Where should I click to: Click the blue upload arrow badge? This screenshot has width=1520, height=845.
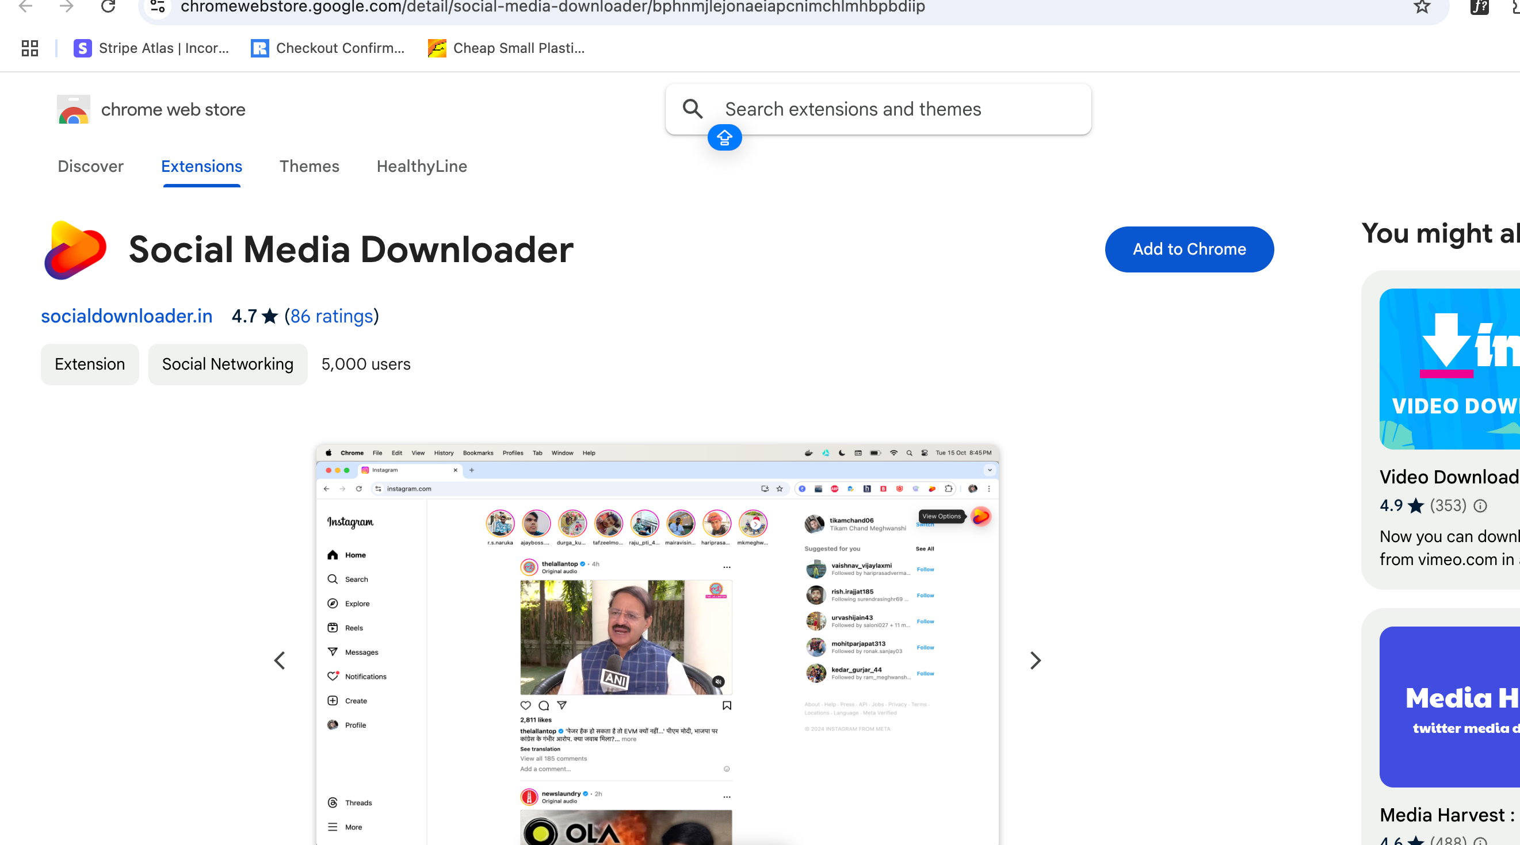(x=724, y=137)
